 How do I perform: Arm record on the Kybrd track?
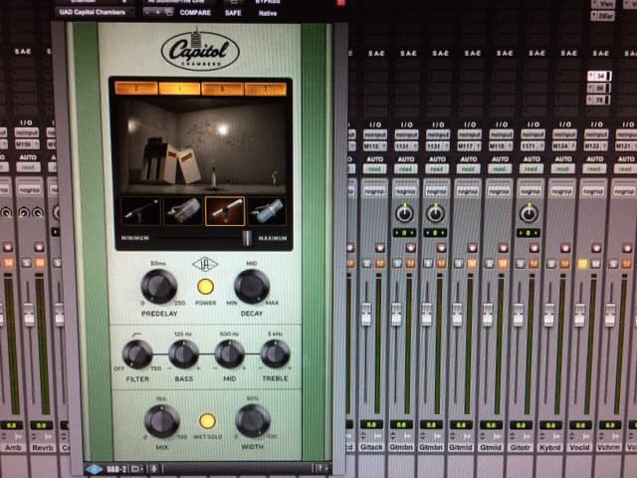pos(565,248)
